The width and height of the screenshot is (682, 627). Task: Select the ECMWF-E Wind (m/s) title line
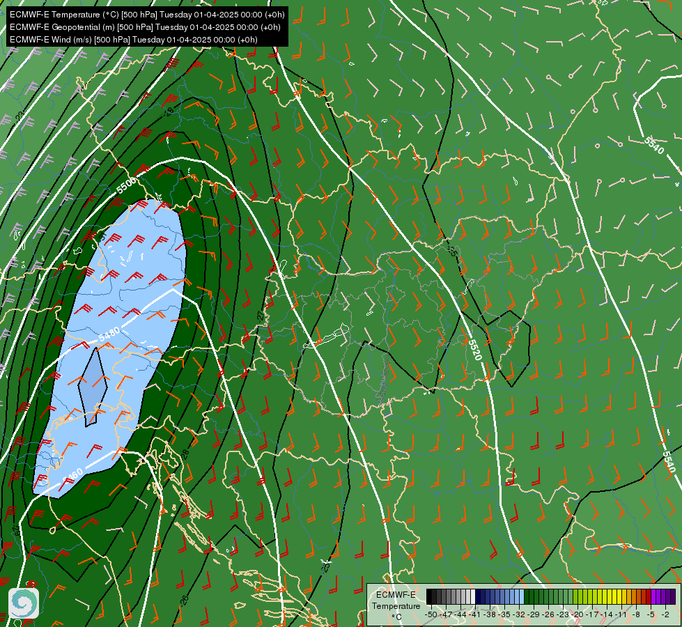(134, 40)
